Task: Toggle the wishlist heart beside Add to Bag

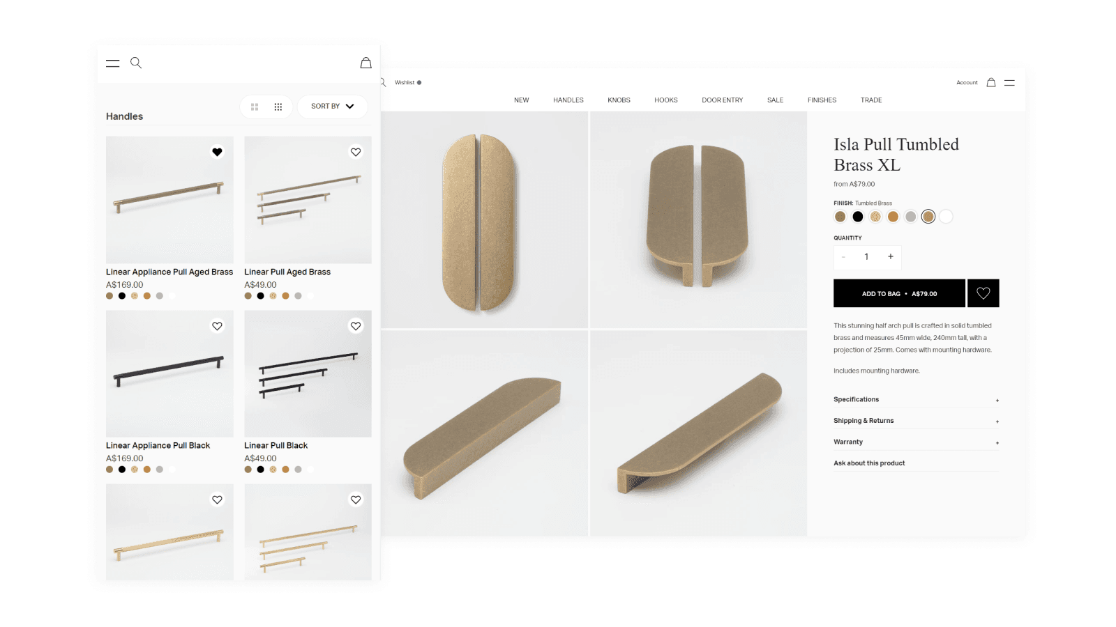Action: pyautogui.click(x=983, y=293)
